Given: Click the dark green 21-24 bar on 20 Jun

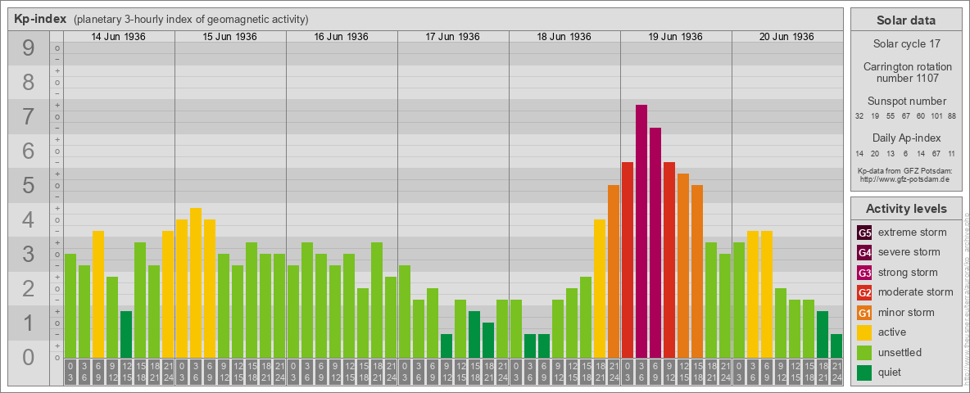Looking at the screenshot, I should point(836,346).
